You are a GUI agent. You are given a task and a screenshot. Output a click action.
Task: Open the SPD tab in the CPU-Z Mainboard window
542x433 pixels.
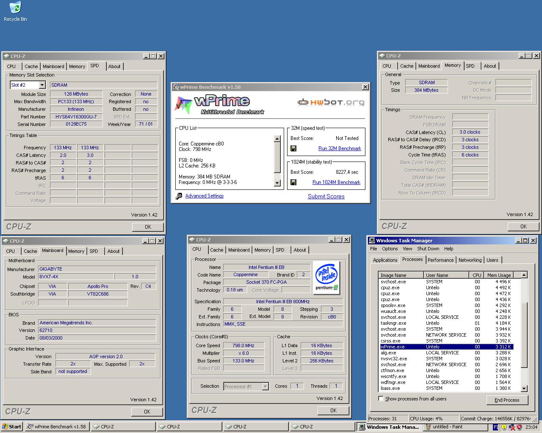tap(94, 251)
